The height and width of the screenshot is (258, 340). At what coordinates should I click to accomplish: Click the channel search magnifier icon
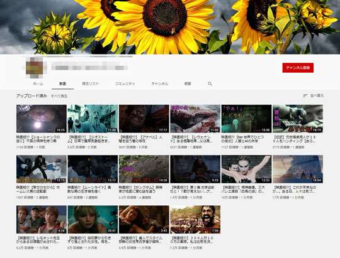click(x=210, y=83)
